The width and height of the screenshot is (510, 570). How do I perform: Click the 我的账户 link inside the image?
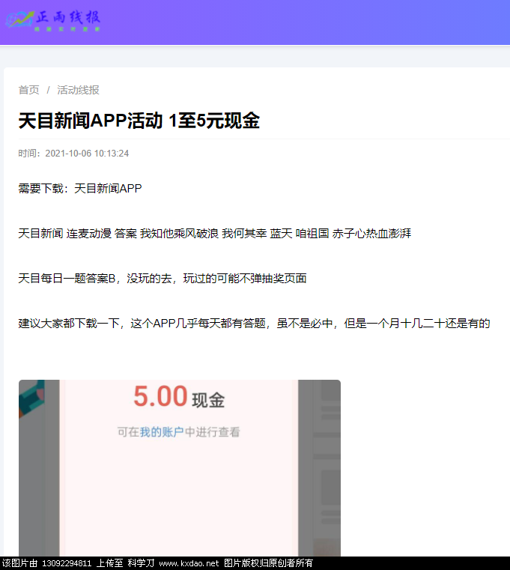[162, 432]
